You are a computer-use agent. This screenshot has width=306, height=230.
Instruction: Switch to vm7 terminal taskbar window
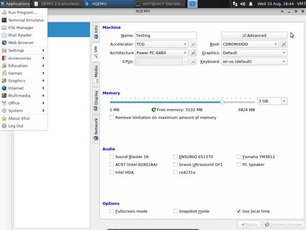tap(160, 4)
